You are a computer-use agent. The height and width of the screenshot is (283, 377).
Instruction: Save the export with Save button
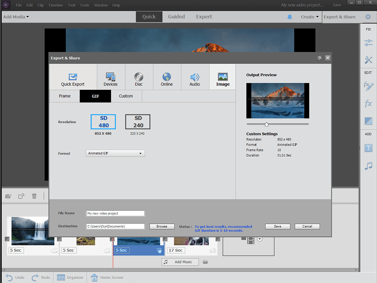click(278, 226)
